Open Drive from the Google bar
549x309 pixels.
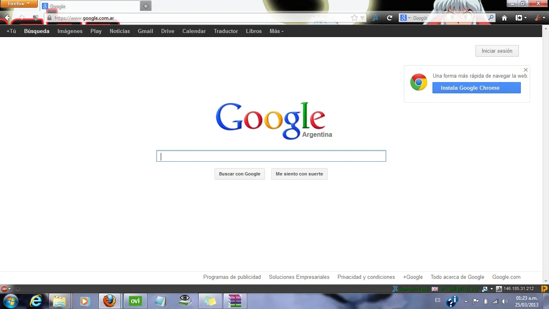click(168, 31)
